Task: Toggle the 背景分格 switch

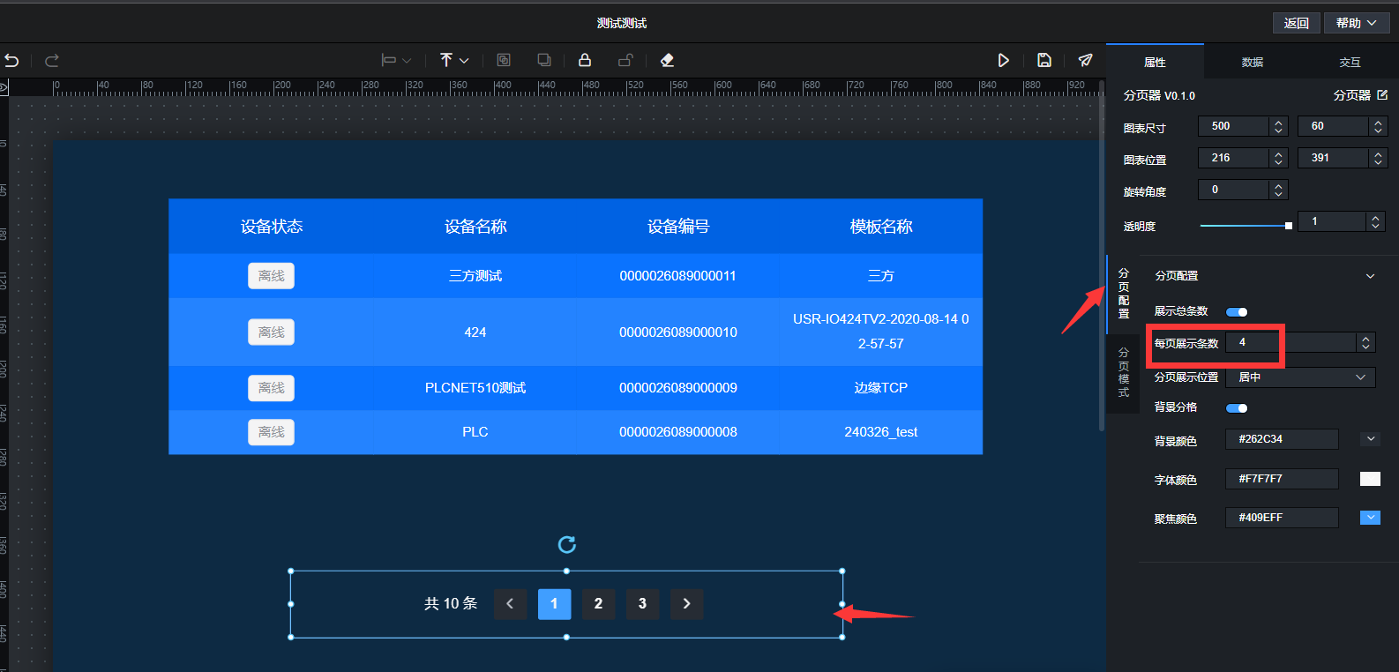Action: tap(1237, 408)
